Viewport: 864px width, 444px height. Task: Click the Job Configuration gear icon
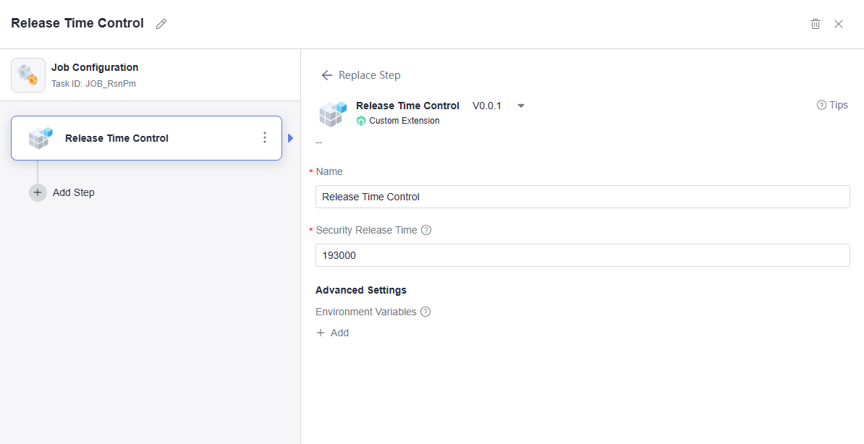(28, 74)
